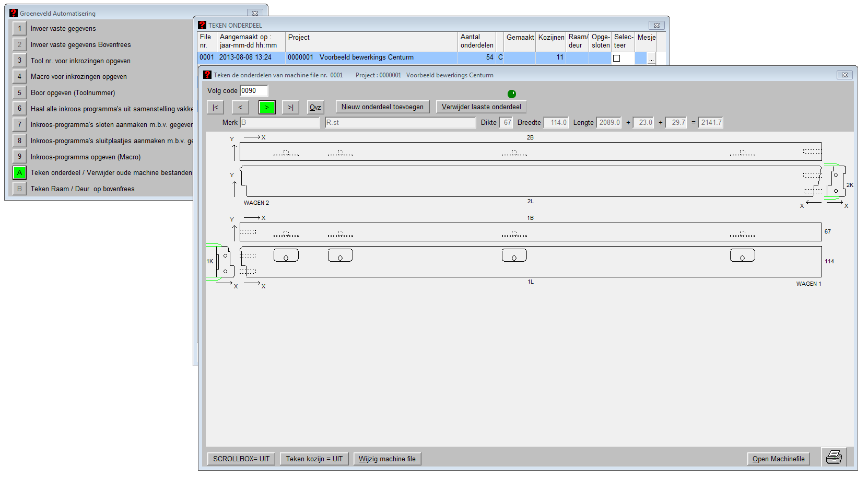Tick the Selecteer checkbox in file row
Viewport: 868px width, 478px height.
[x=617, y=58]
